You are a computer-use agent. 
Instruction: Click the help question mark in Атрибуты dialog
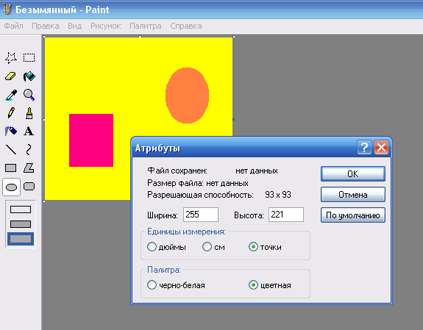[x=364, y=148]
